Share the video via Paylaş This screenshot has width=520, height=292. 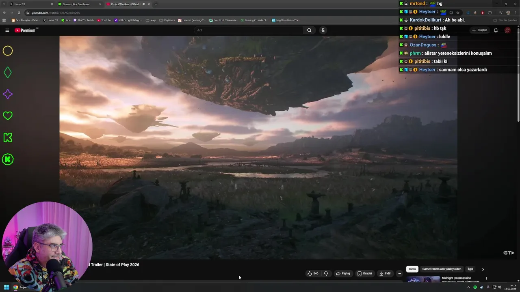(x=343, y=273)
